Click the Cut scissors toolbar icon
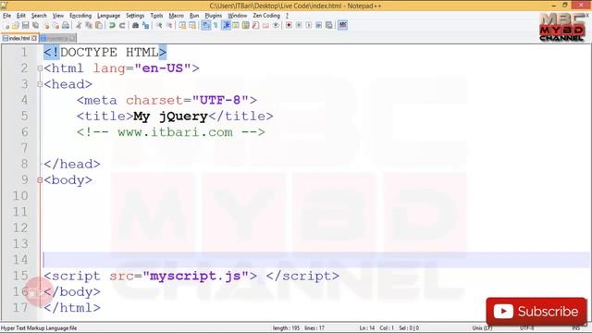Viewport: 592px width, 333px height. tap(79, 25)
